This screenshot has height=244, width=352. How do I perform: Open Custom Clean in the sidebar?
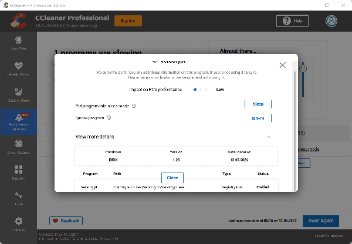(x=19, y=95)
